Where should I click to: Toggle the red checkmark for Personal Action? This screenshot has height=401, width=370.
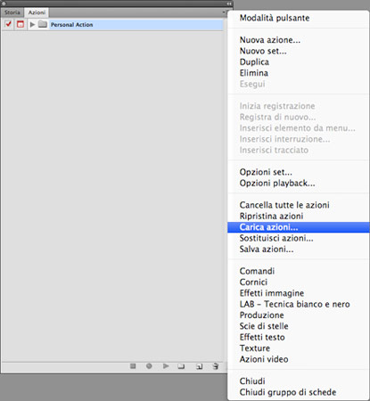click(x=8, y=24)
